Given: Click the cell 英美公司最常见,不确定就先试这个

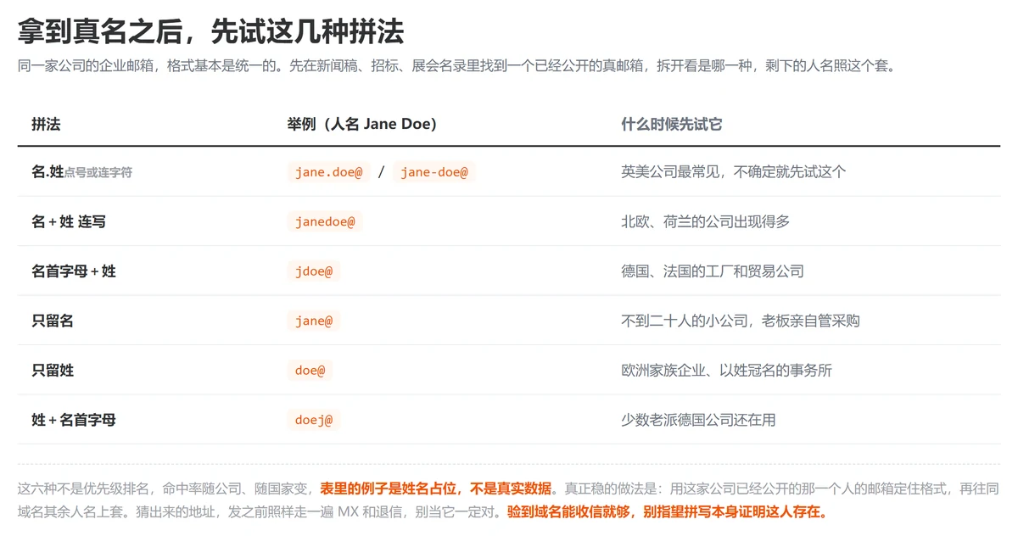Looking at the screenshot, I should (x=734, y=172).
